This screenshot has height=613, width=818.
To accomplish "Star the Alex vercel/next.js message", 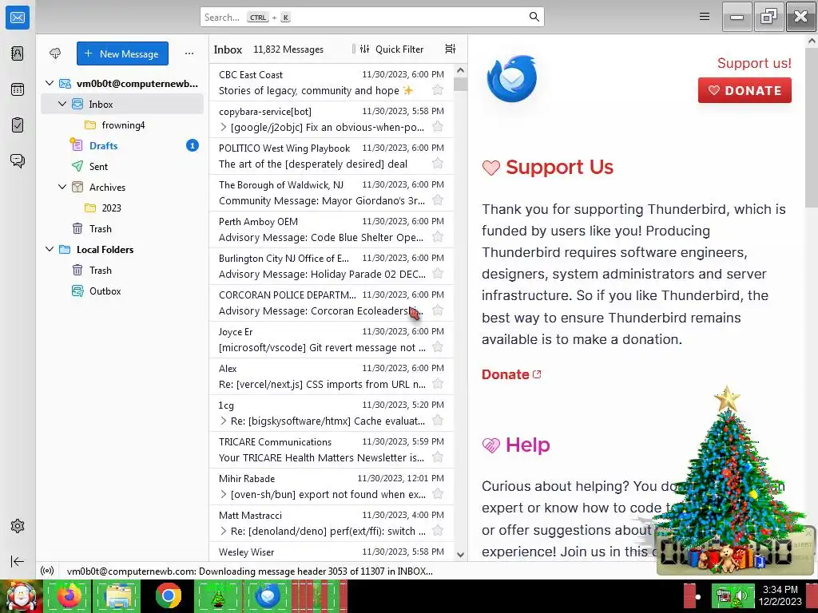I will (438, 384).
